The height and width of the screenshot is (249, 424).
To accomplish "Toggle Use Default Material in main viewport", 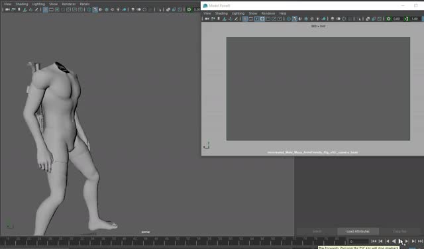I will point(101,9).
